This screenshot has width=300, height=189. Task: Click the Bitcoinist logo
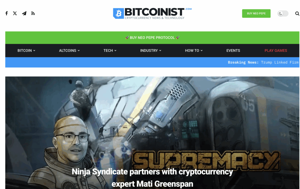coord(152,13)
